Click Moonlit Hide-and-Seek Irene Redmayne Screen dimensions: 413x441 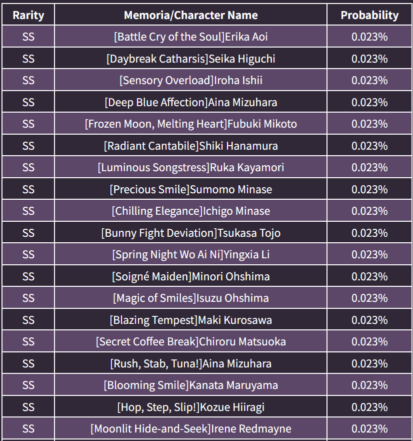(190, 428)
